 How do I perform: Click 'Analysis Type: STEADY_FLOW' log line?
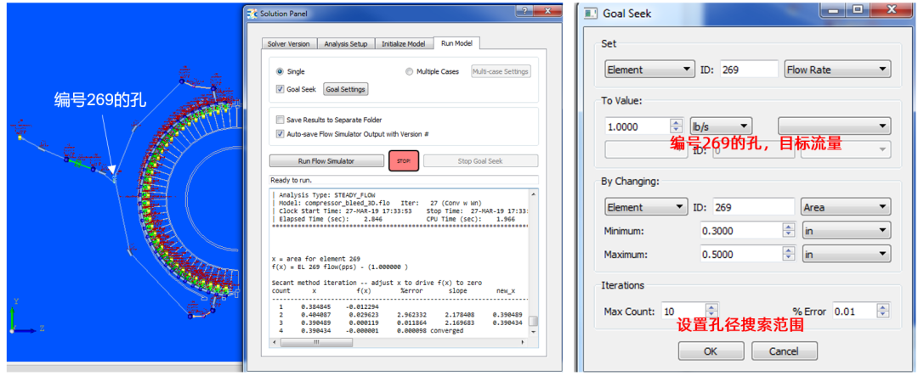pyautogui.click(x=328, y=195)
